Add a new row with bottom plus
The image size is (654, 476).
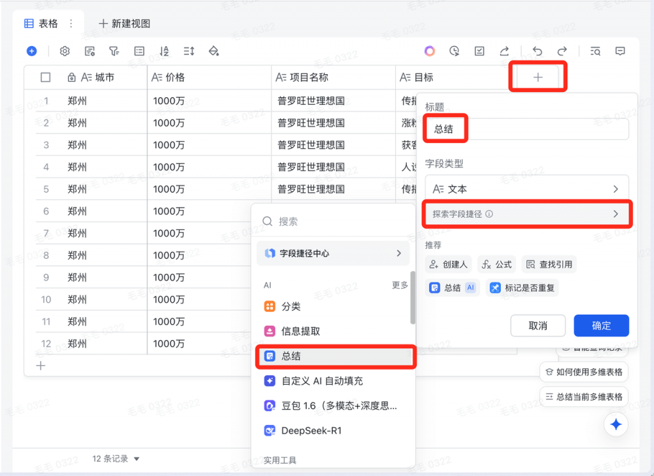tap(40, 366)
